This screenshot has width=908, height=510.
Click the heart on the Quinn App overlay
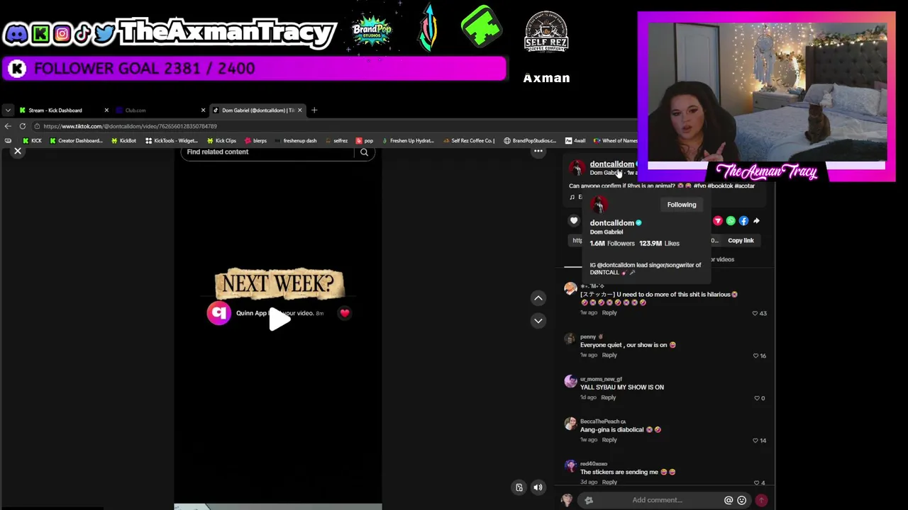coord(345,313)
